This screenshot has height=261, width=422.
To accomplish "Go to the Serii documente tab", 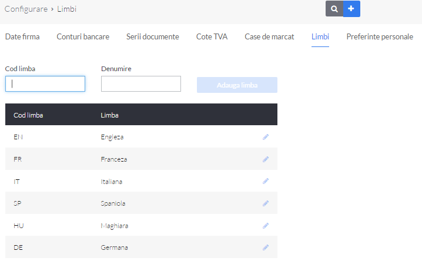I will pyautogui.click(x=153, y=36).
